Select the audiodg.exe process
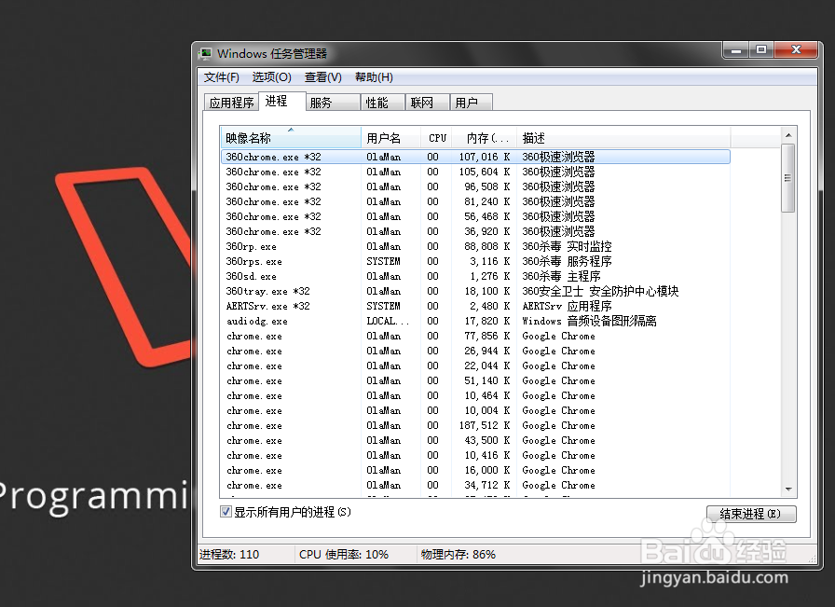This screenshot has width=835, height=607. click(x=475, y=321)
